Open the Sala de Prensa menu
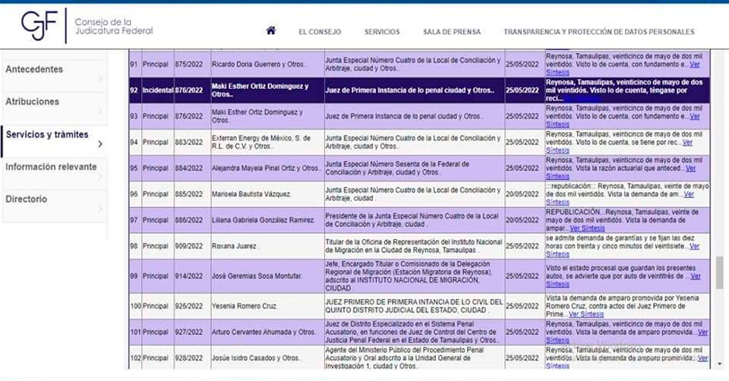Viewport: 729px width, 381px height. pyautogui.click(x=451, y=32)
